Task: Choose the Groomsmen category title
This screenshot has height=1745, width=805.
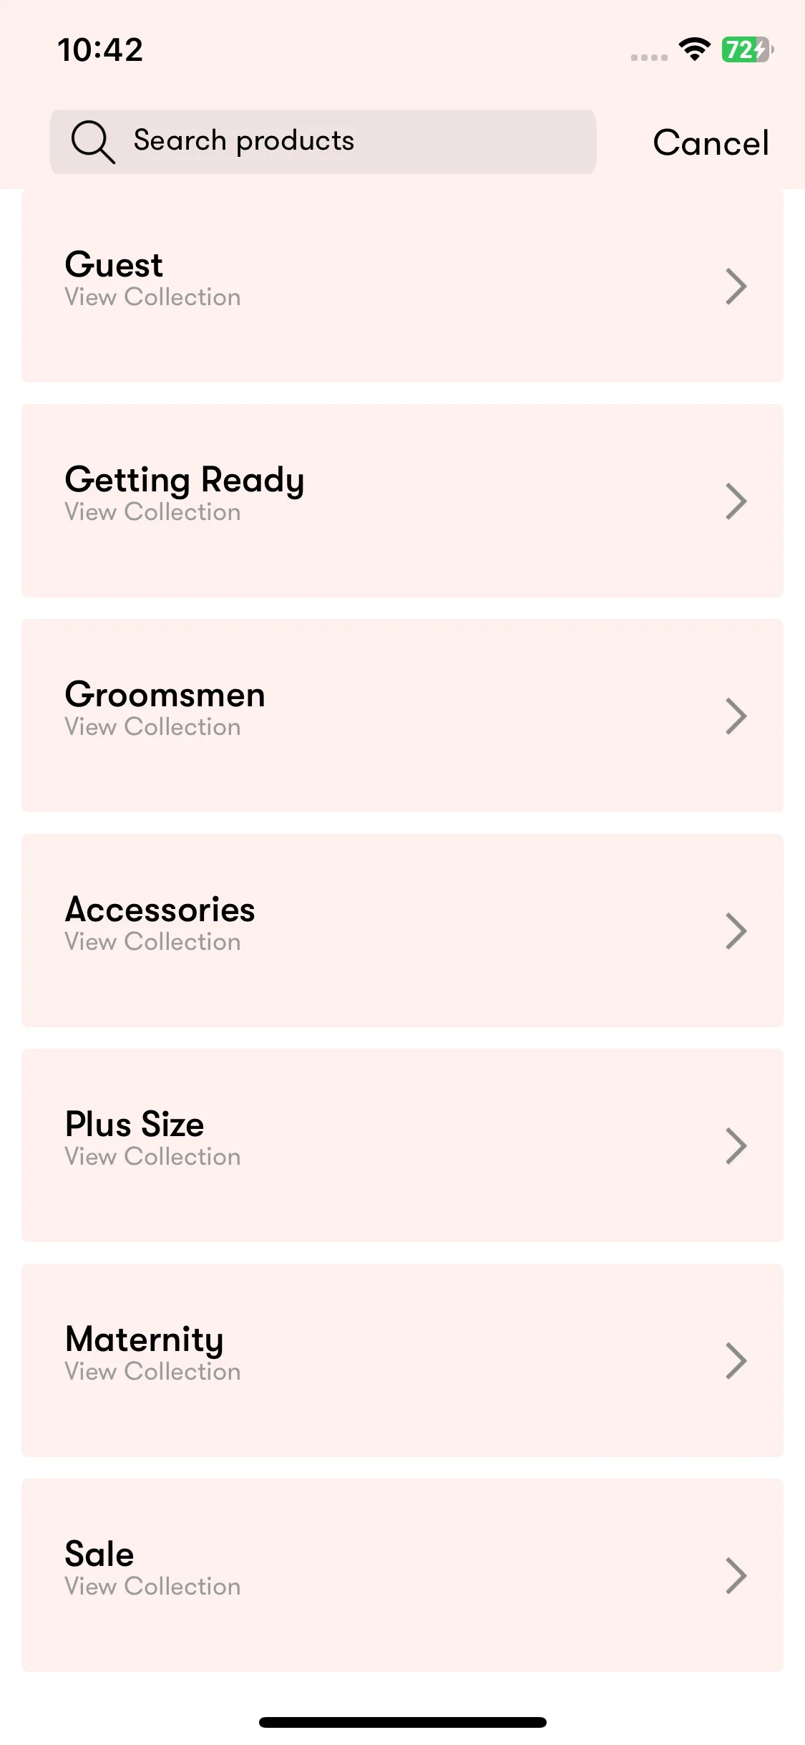Action: click(x=165, y=694)
